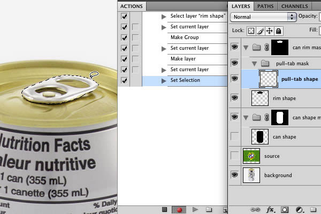Switch to the Actions tab
The height and width of the screenshot is (214, 321).
coord(132,6)
